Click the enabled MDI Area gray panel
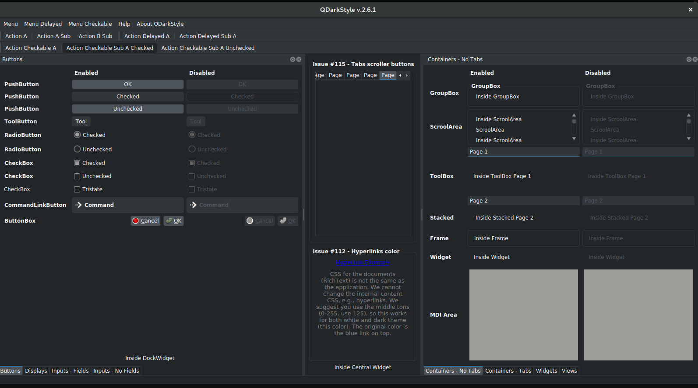This screenshot has height=388, width=698. [524, 315]
